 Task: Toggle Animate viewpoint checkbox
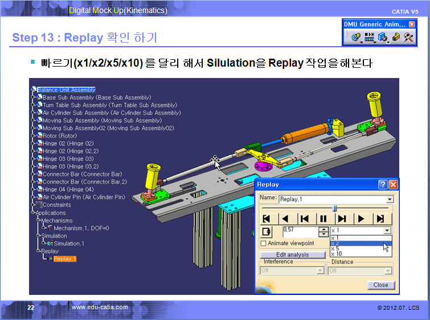point(263,243)
